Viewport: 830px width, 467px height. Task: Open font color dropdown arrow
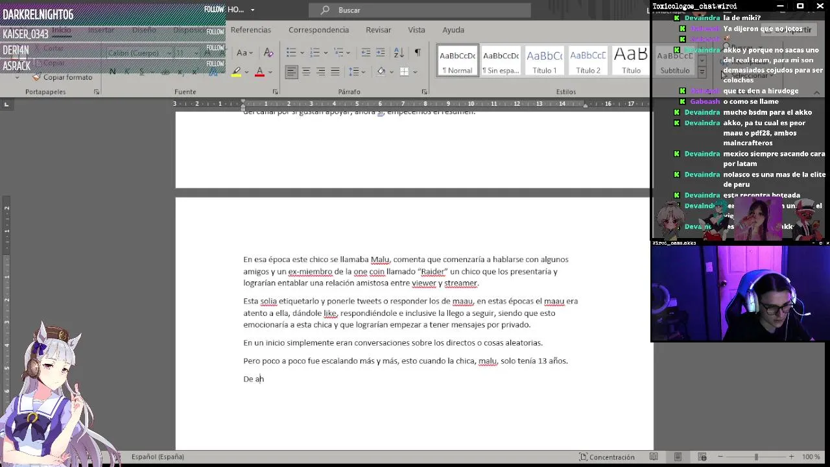coord(270,71)
